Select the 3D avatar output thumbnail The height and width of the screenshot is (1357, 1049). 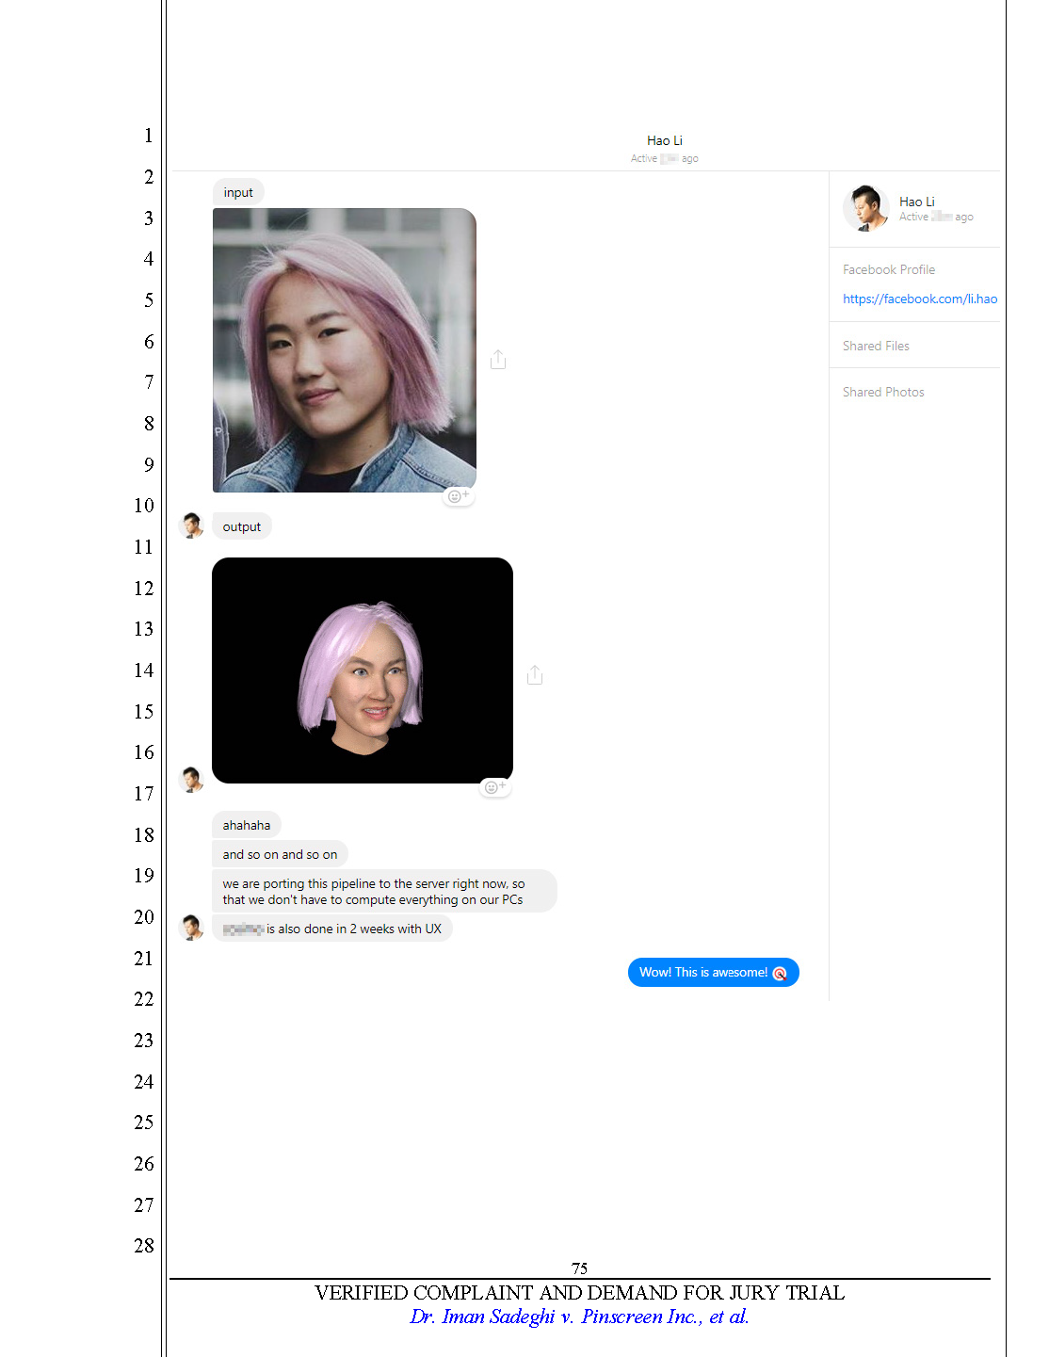pos(363,670)
